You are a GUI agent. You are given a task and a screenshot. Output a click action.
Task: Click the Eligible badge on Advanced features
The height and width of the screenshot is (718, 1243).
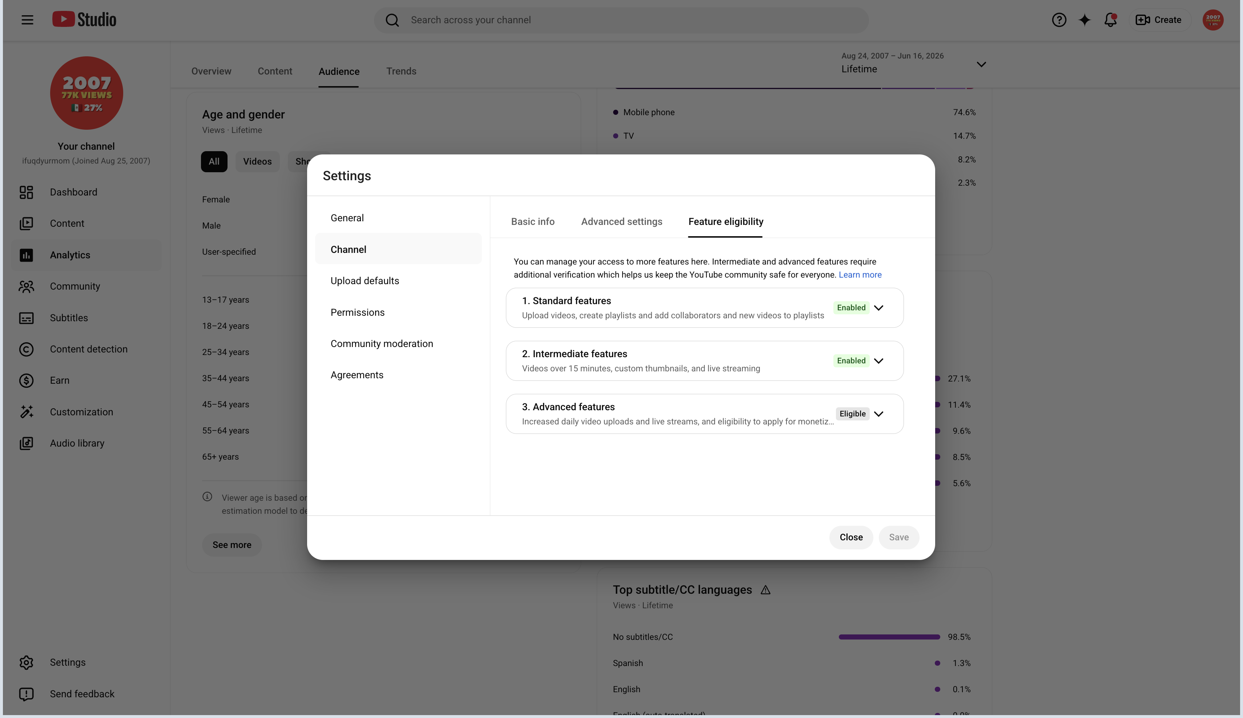tap(852, 414)
